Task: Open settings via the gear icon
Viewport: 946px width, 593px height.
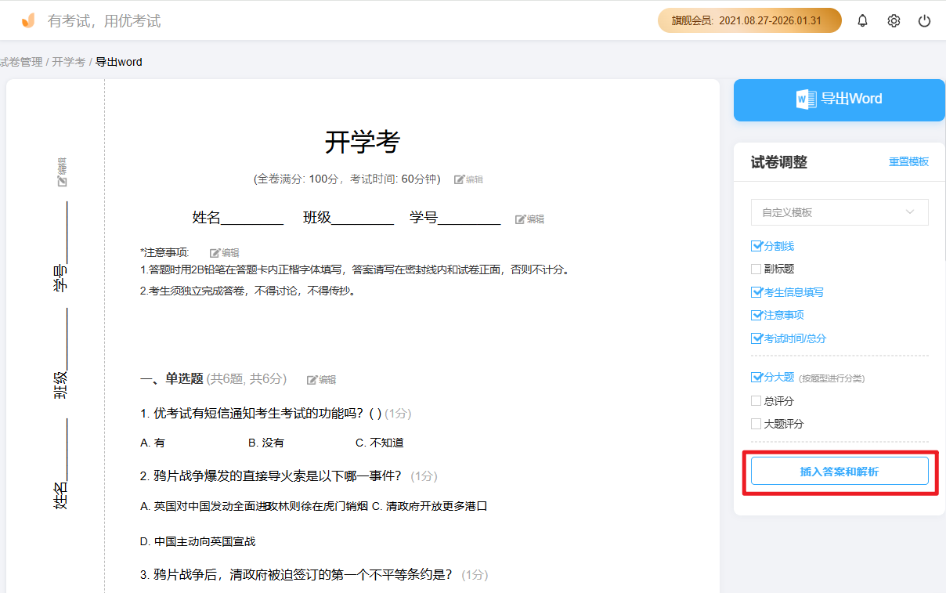Action: pos(894,21)
